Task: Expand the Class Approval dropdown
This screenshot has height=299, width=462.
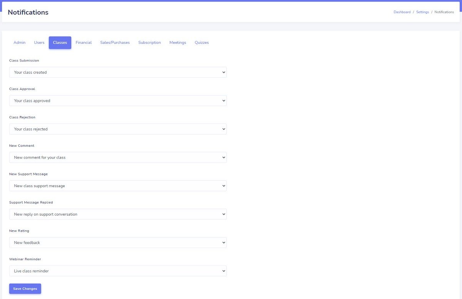Action: [x=118, y=101]
